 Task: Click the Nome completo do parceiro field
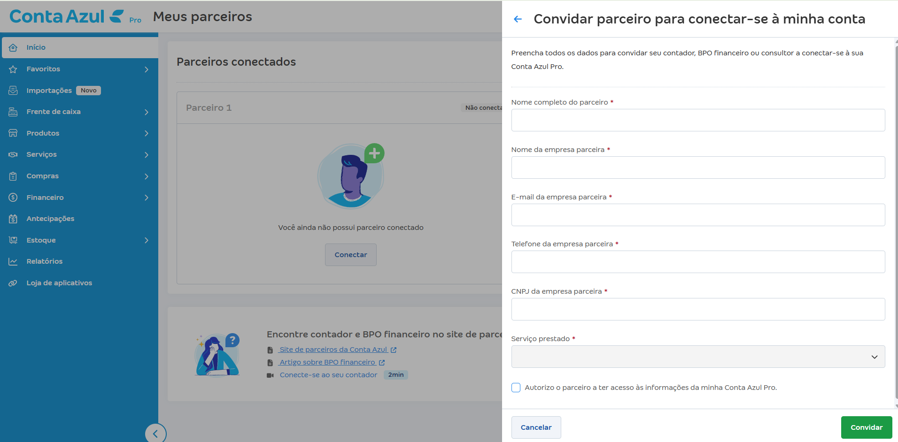point(698,120)
